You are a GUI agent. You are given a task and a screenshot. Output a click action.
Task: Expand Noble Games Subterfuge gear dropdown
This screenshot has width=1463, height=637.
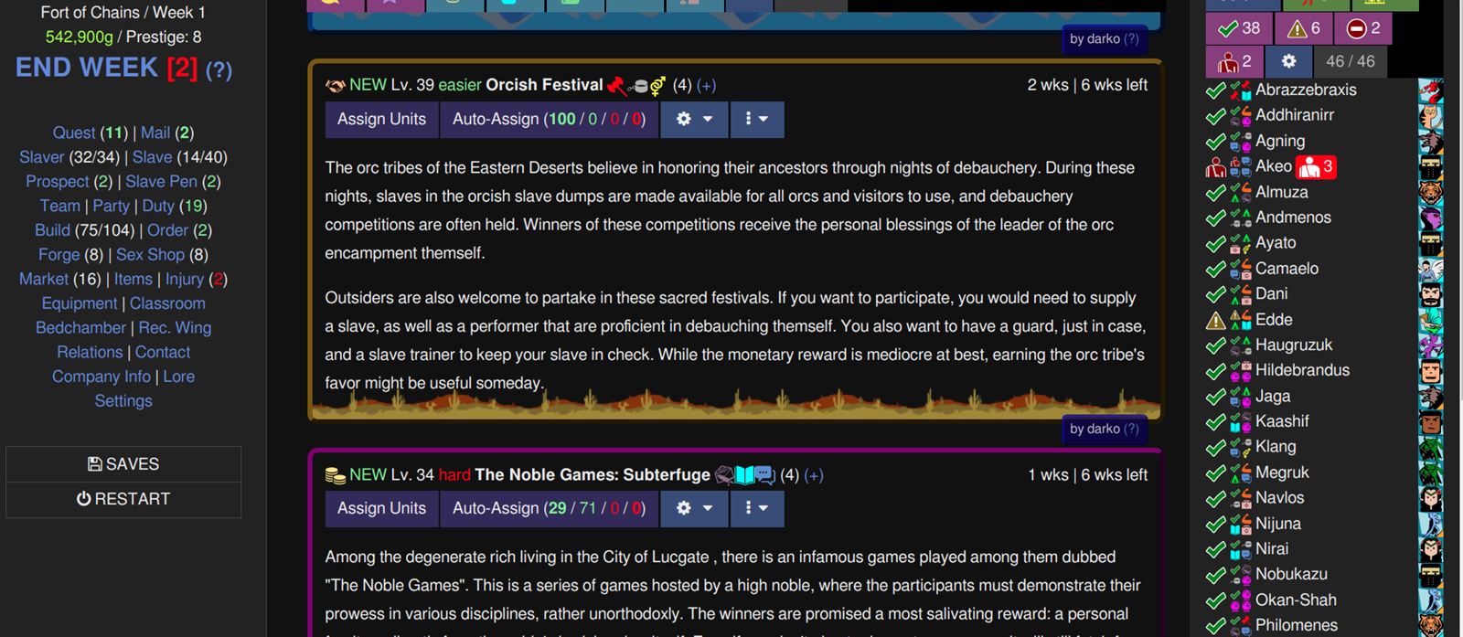click(x=694, y=508)
